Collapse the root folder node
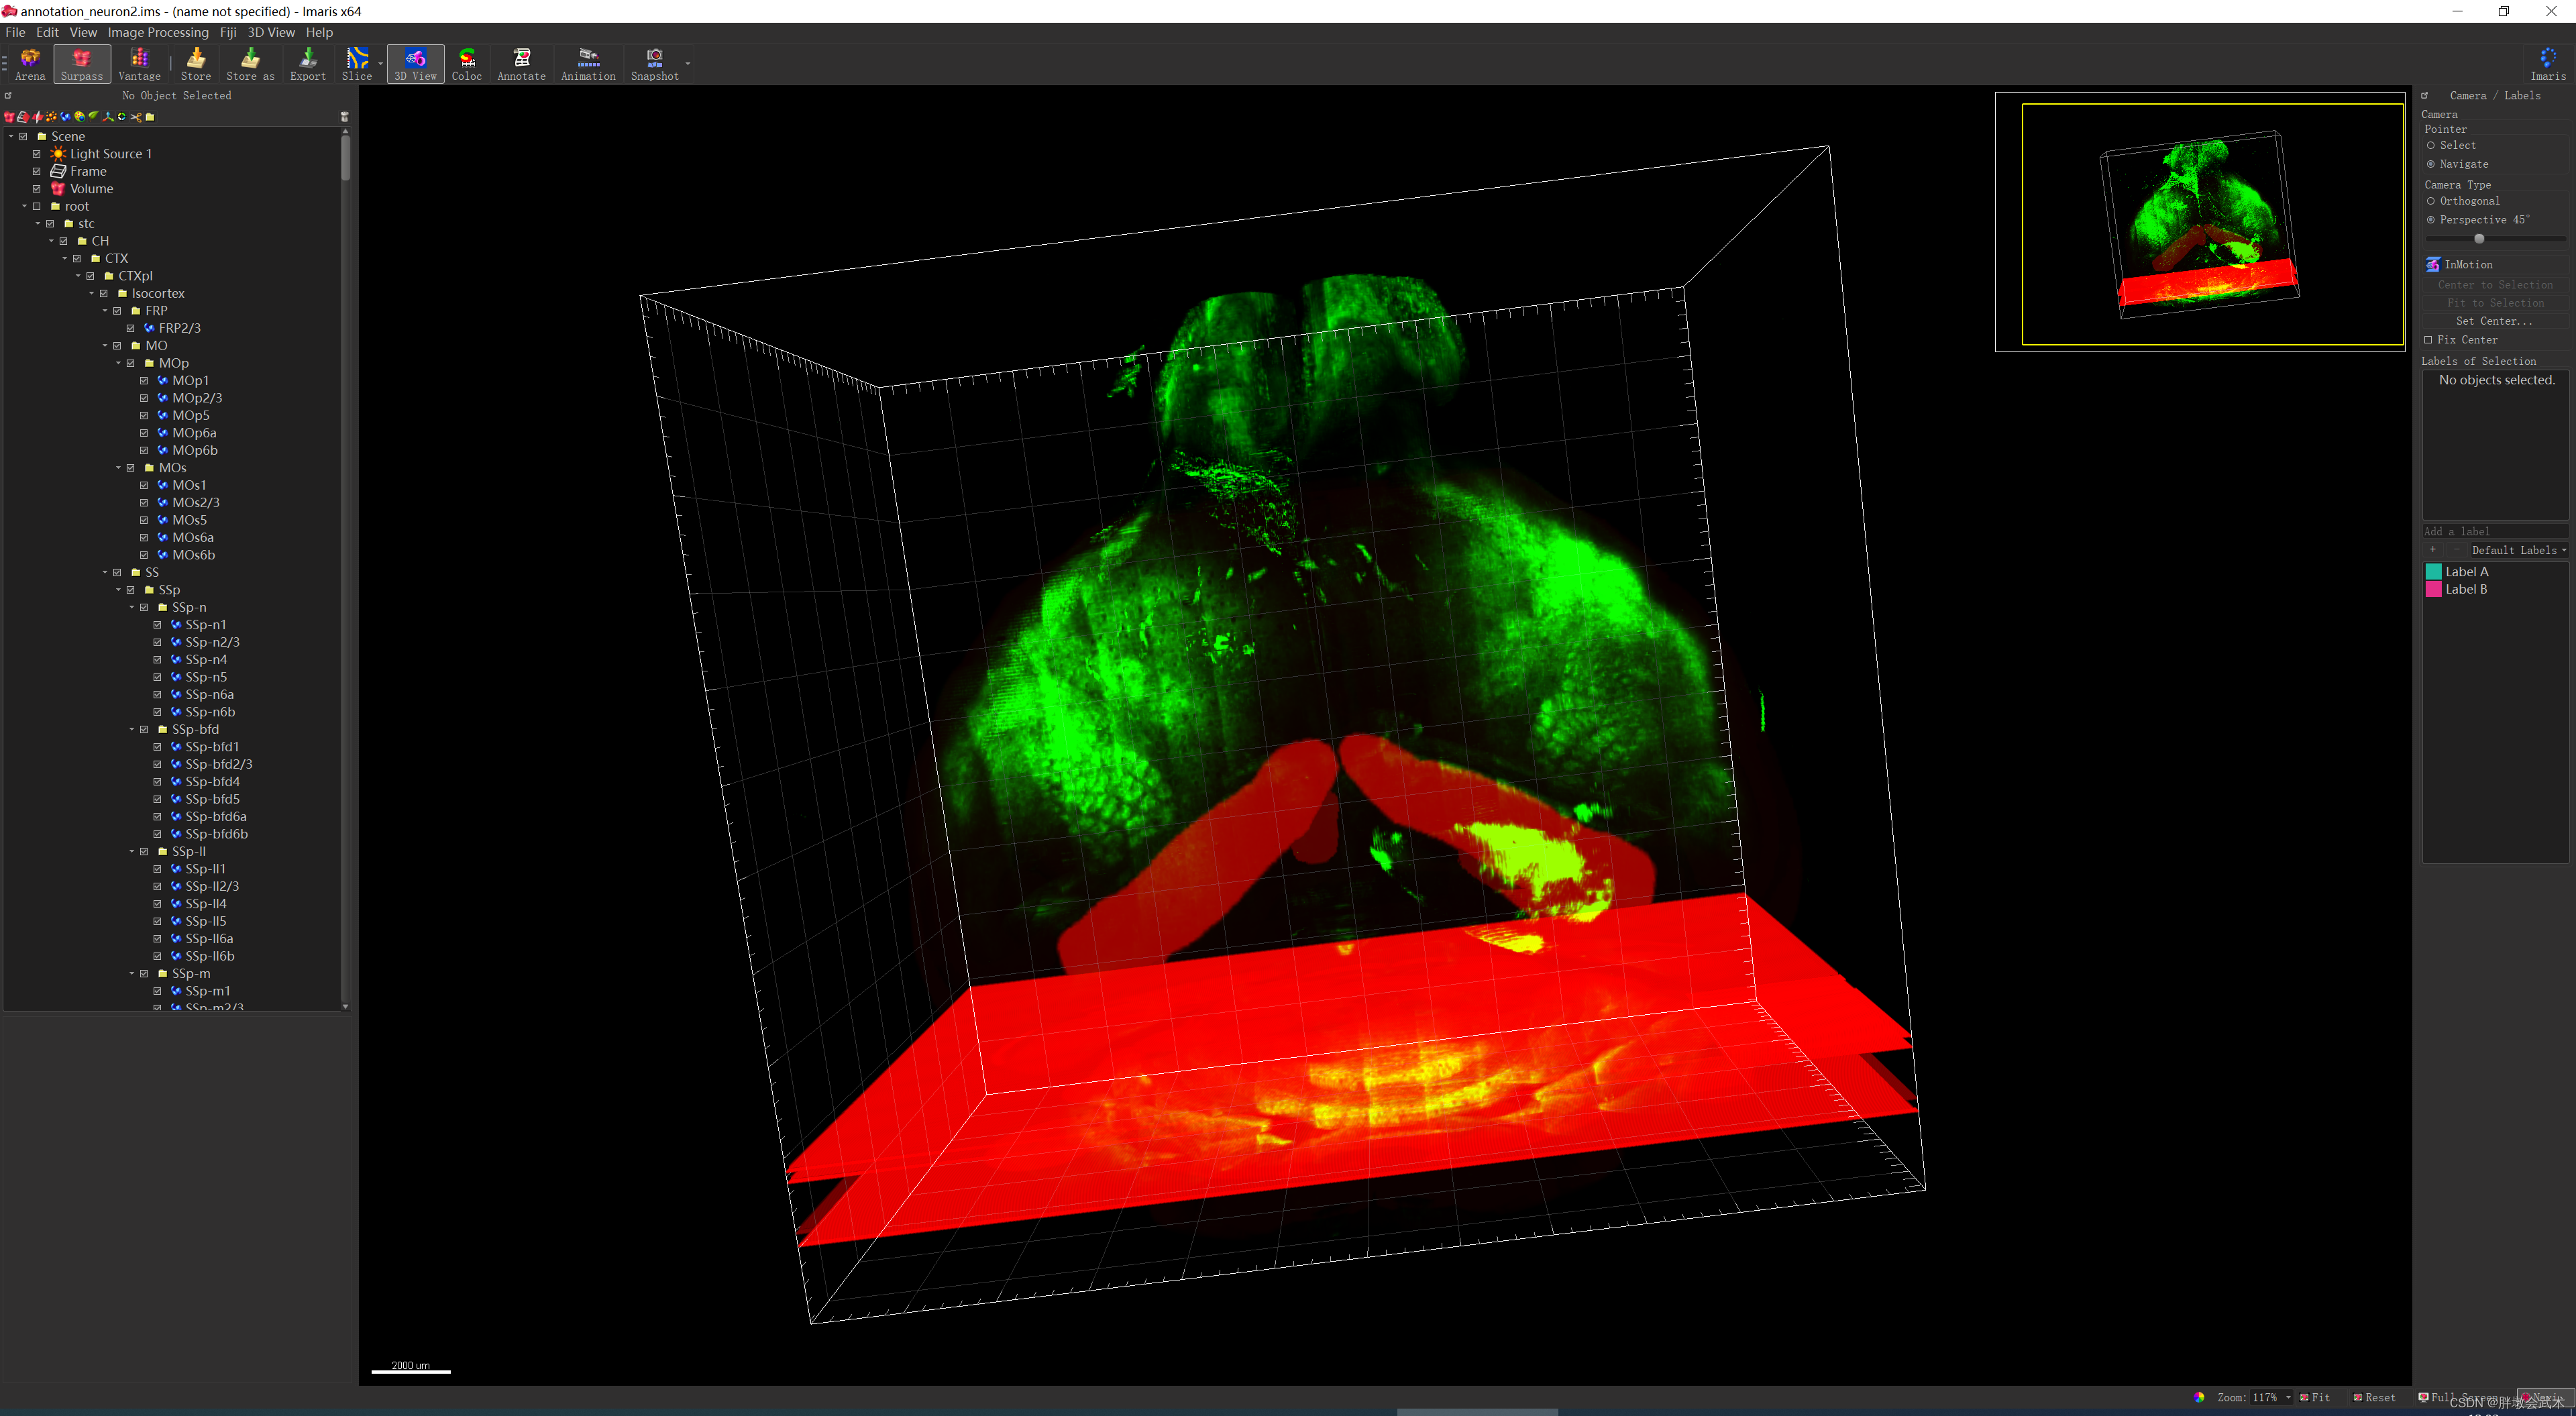The height and width of the screenshot is (1416, 2576). tap(24, 206)
